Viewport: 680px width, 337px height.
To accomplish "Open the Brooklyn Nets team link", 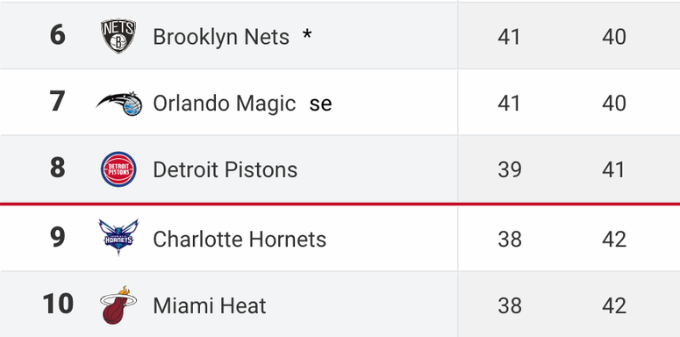I will [x=221, y=37].
